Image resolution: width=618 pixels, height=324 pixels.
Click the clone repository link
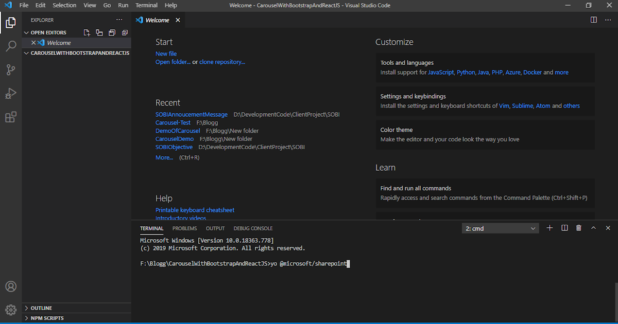point(222,62)
